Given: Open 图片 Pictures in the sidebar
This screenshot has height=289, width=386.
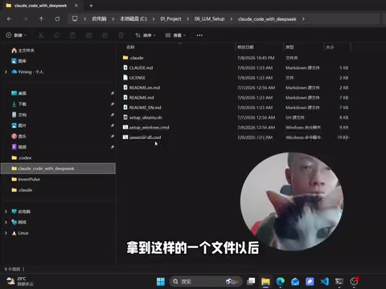Looking at the screenshot, I should 18,125.
